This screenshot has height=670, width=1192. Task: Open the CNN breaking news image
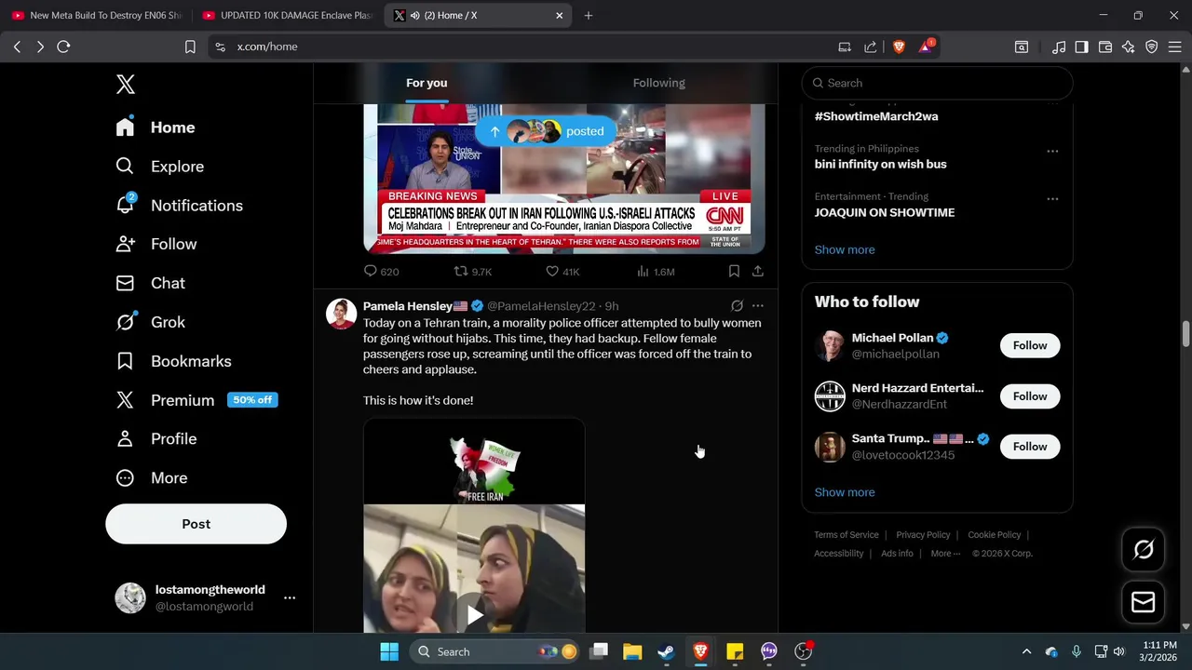coord(564,179)
